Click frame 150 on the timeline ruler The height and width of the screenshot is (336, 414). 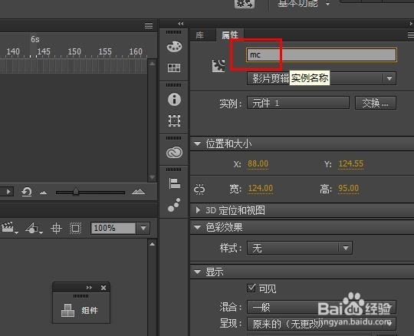[74, 51]
